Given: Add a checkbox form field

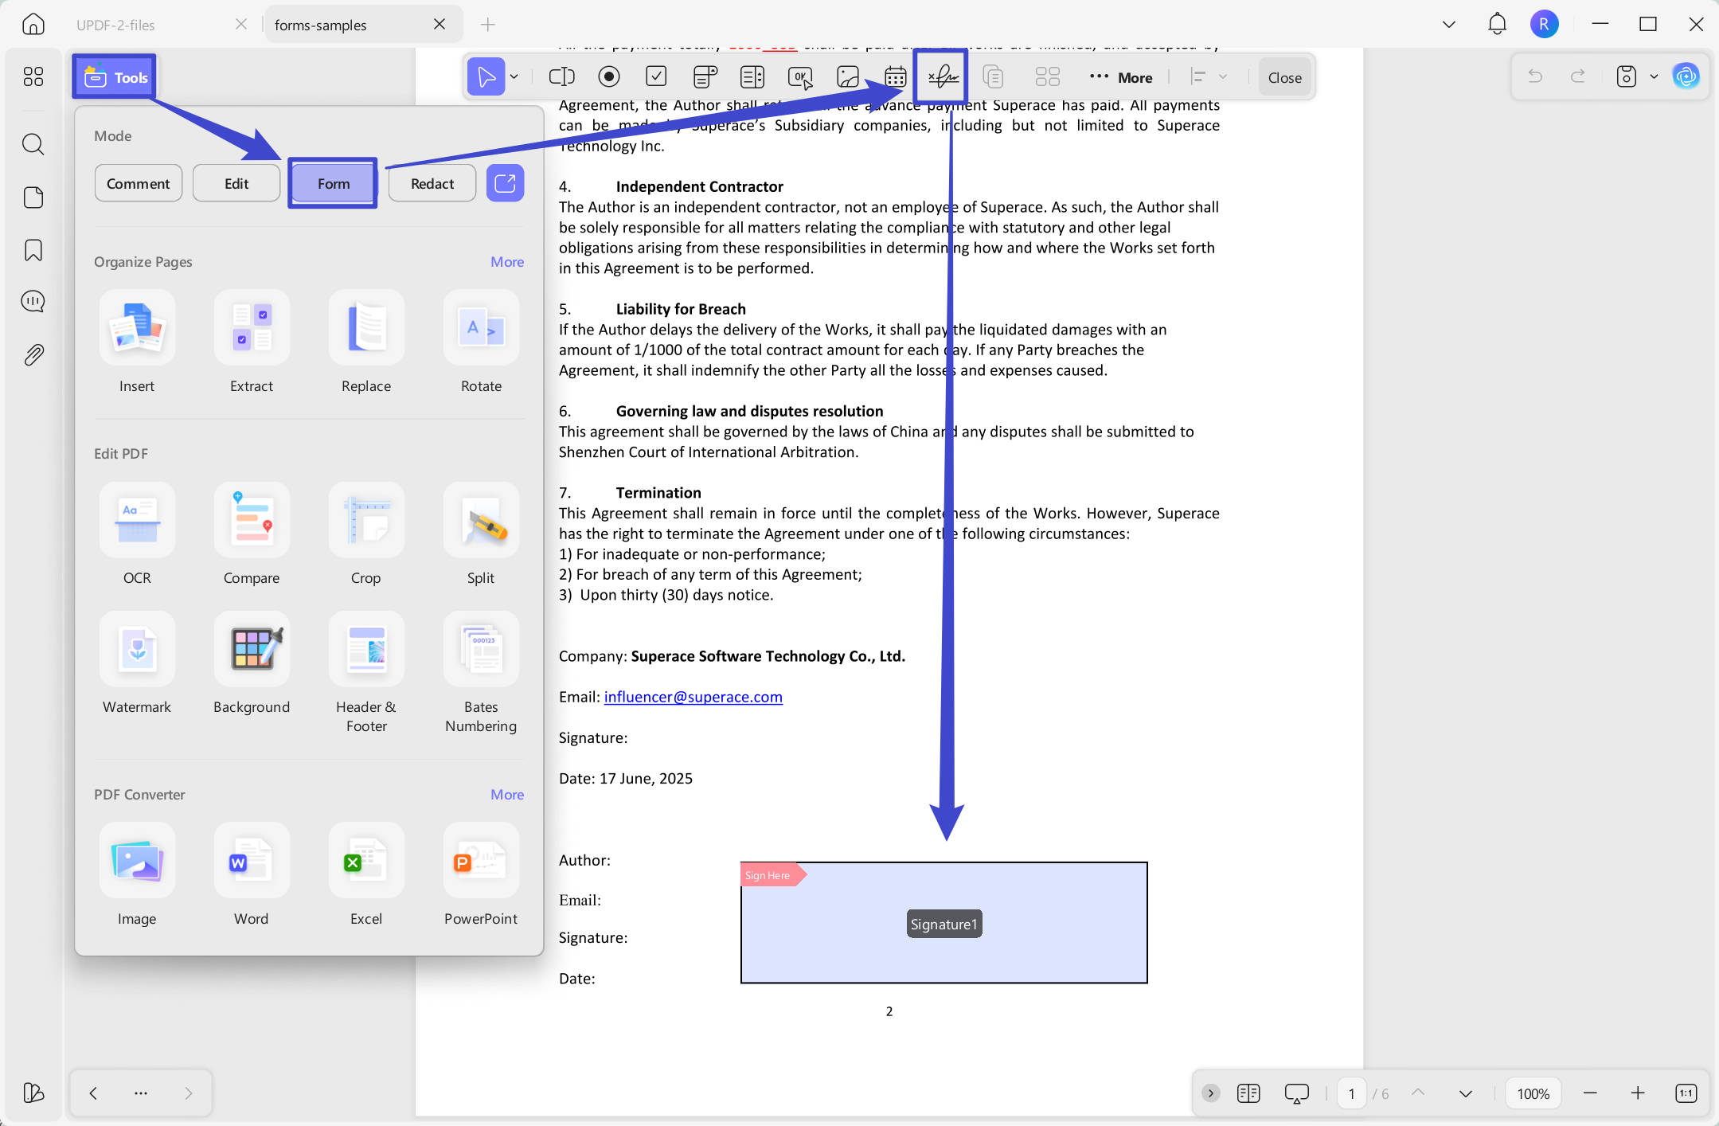Looking at the screenshot, I should (x=656, y=76).
